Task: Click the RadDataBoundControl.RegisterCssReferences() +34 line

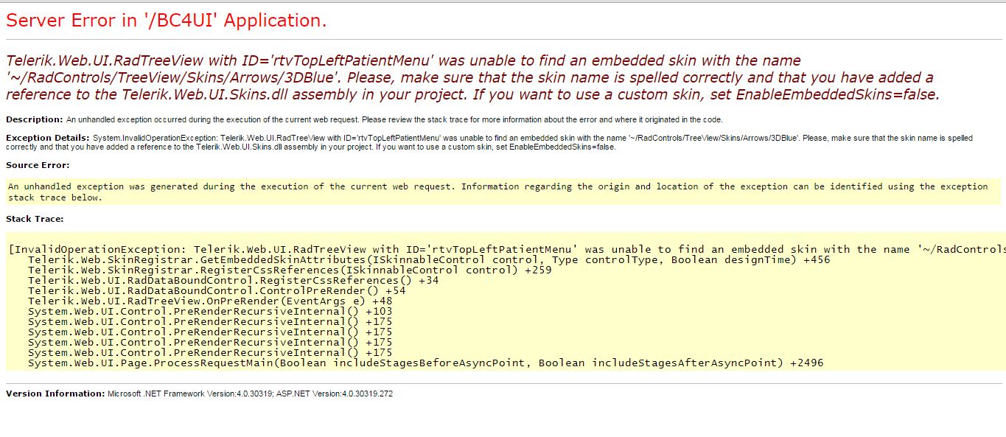Action: point(234,280)
